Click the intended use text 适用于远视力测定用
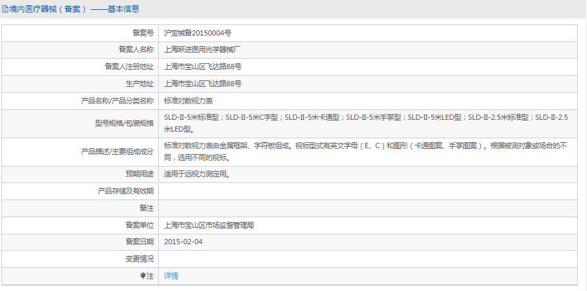 (x=196, y=174)
